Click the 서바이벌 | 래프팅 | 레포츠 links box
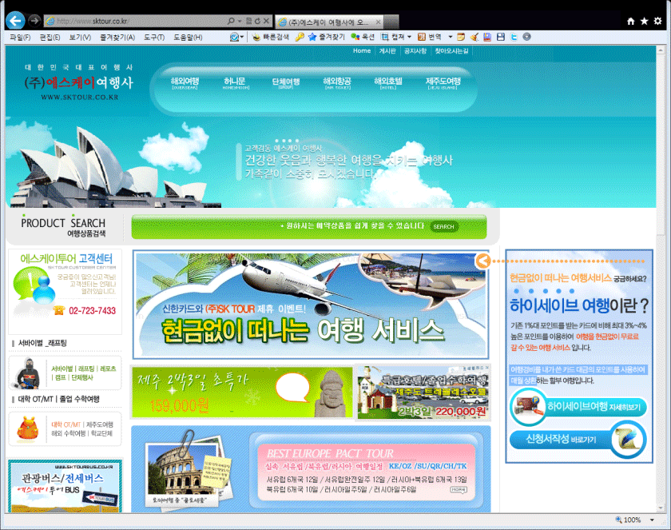 tap(65, 373)
